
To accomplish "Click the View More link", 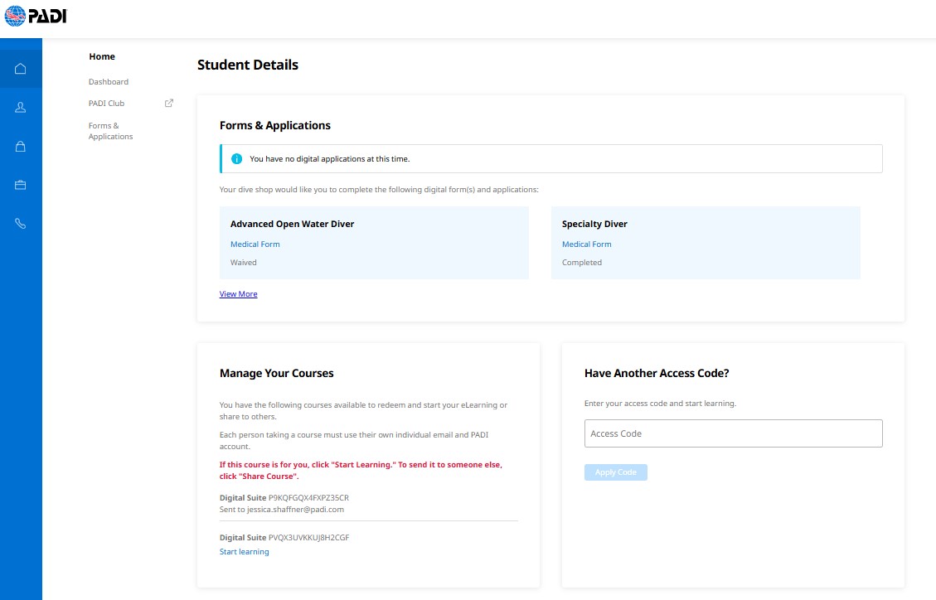I will point(238,294).
